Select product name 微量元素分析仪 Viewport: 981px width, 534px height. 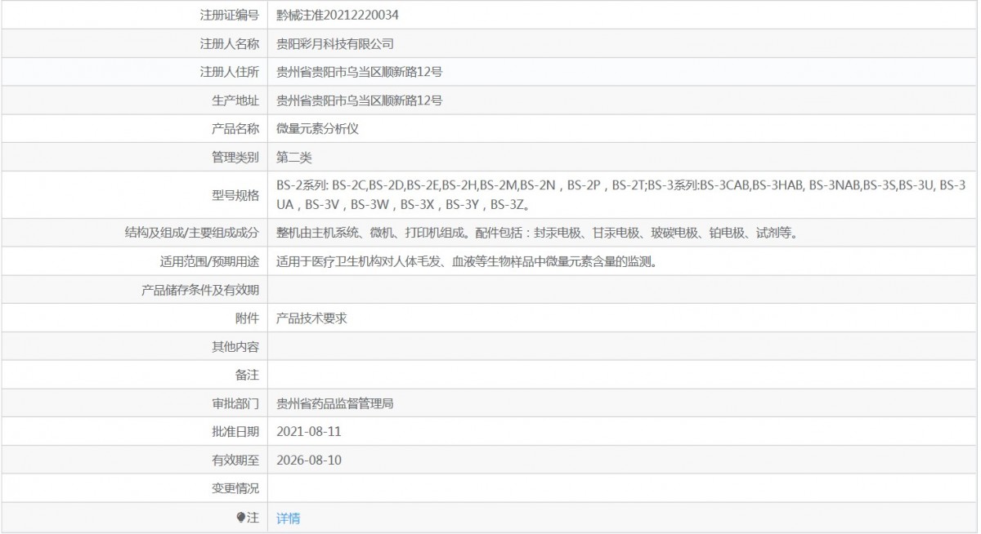pyautogui.click(x=318, y=129)
